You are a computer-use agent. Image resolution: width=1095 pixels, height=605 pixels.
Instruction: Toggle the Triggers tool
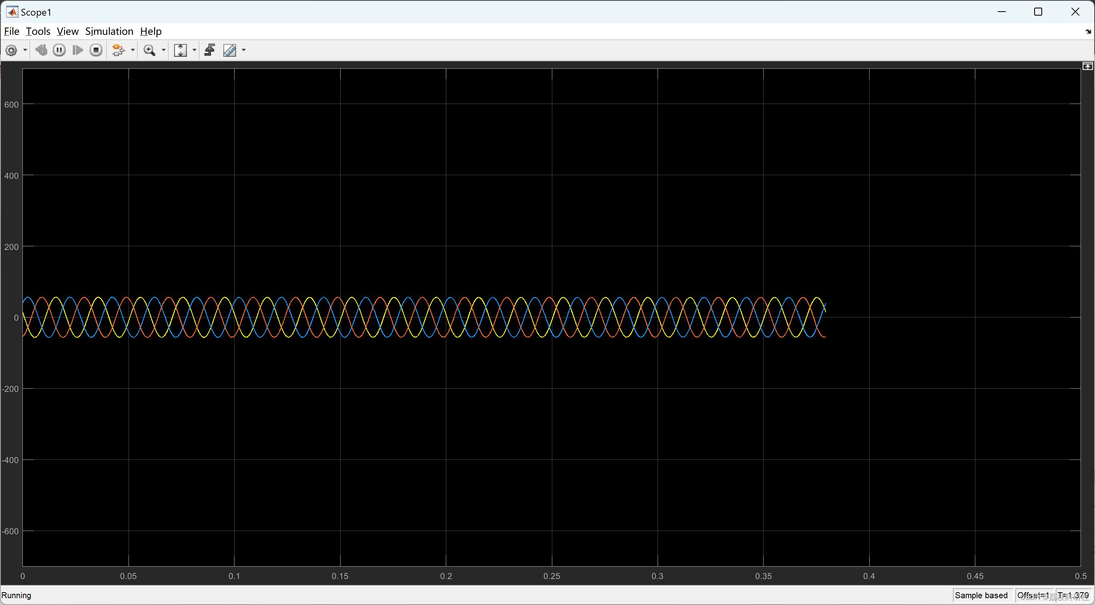(x=210, y=50)
